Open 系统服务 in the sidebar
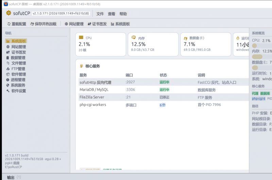The image size is (272, 180). 16,85
